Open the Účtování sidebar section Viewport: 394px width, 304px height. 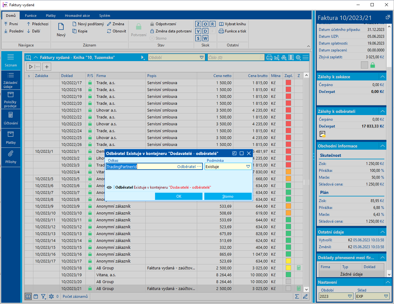point(11,118)
